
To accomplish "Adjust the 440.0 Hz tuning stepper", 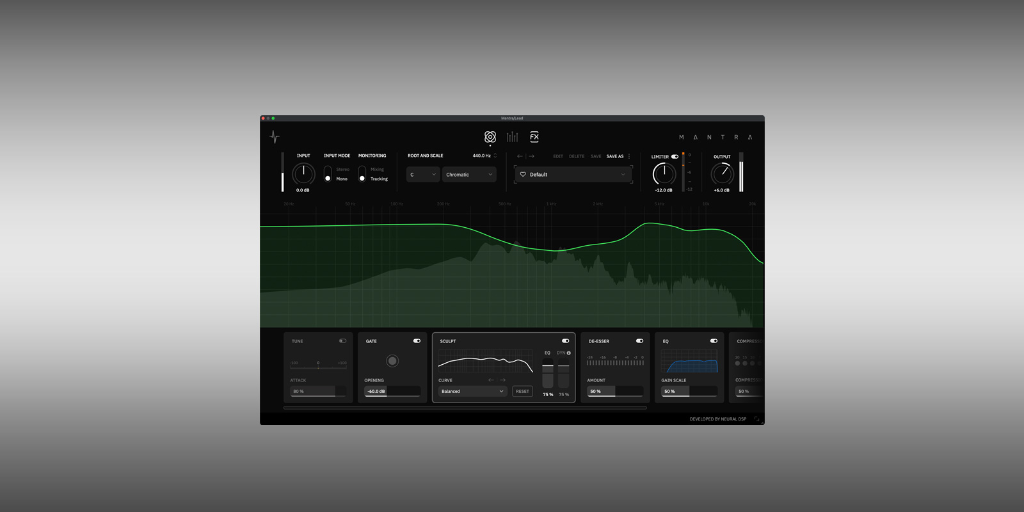I will (x=495, y=156).
